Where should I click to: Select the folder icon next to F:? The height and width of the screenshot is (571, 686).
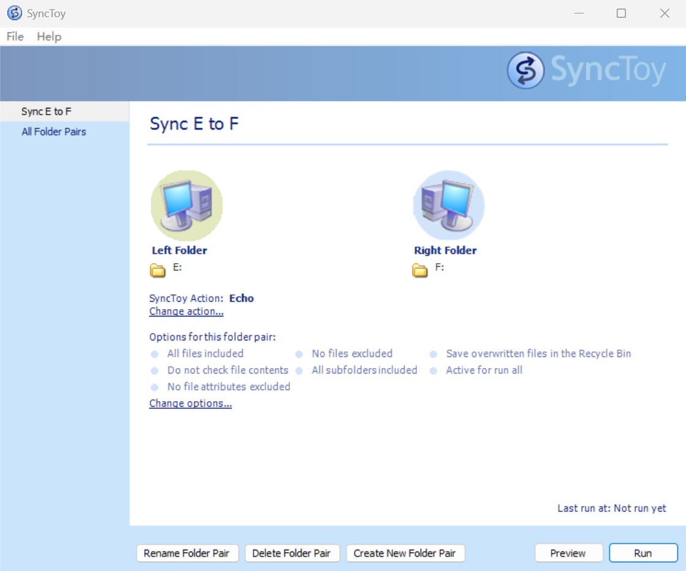(420, 270)
